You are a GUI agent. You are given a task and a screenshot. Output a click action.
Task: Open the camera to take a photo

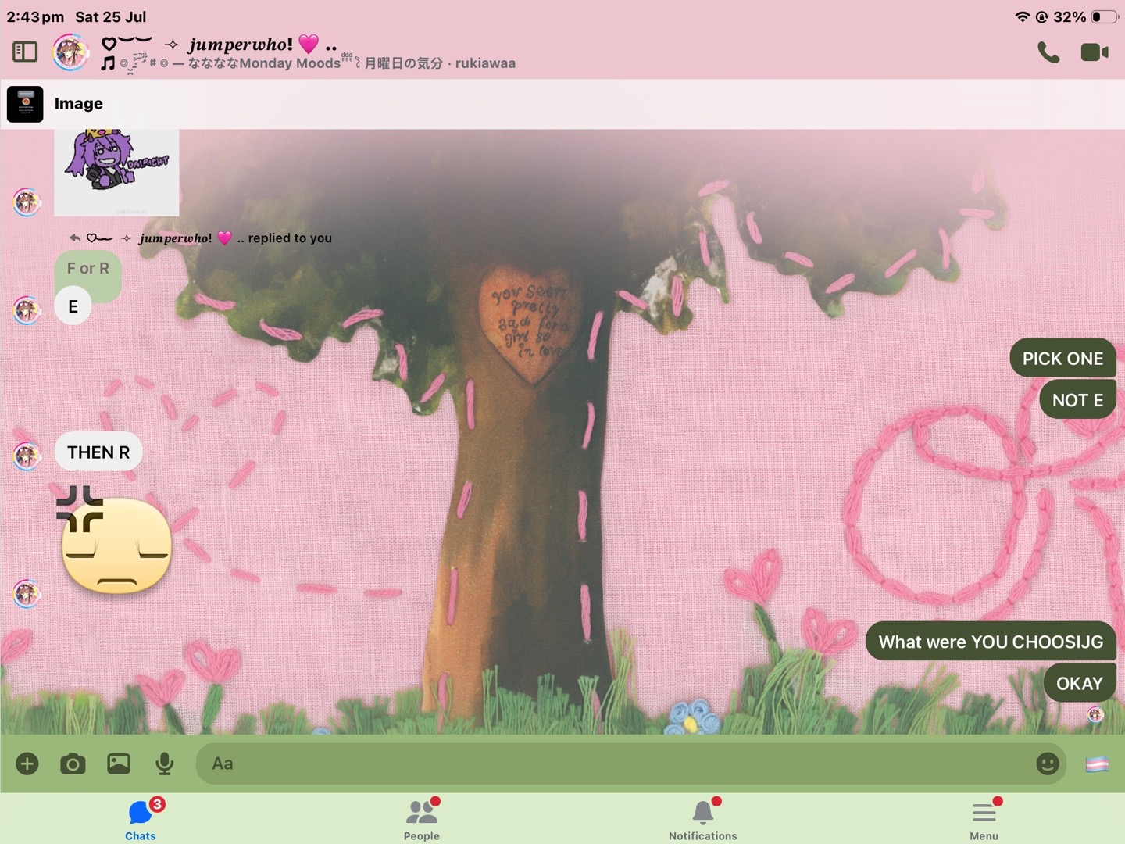(x=73, y=764)
